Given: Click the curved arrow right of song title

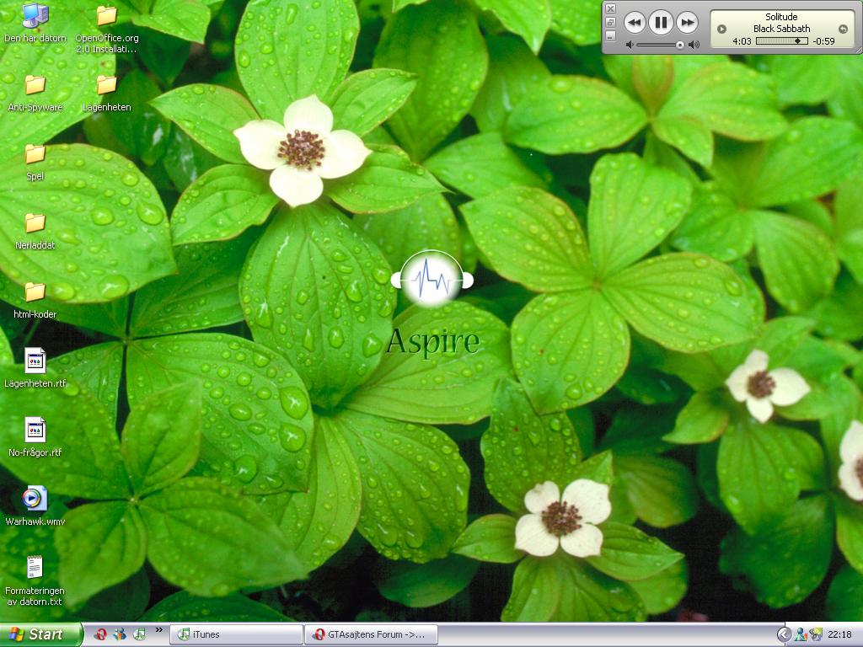Looking at the screenshot, I should coord(843,29).
